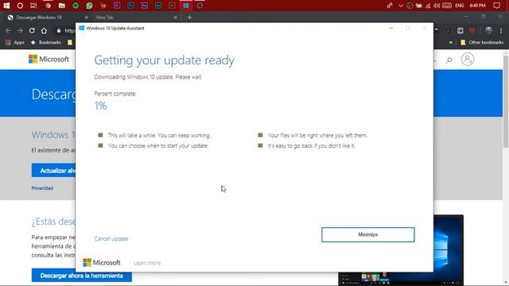This screenshot has height=286, width=509.
Task: Click 'You can choose when to start' text
Action: click(158, 146)
